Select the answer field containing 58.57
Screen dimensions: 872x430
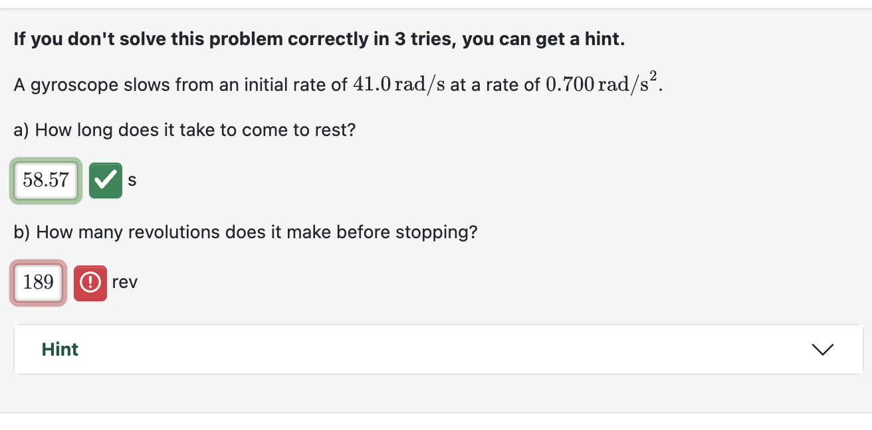pos(45,180)
